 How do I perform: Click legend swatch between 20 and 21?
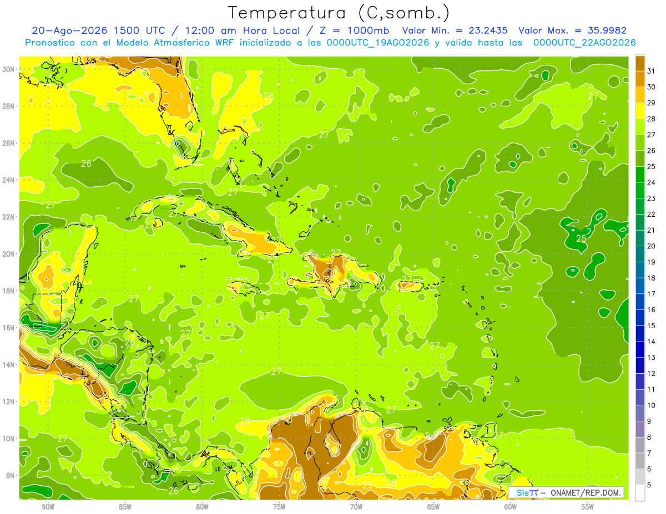click(x=640, y=238)
